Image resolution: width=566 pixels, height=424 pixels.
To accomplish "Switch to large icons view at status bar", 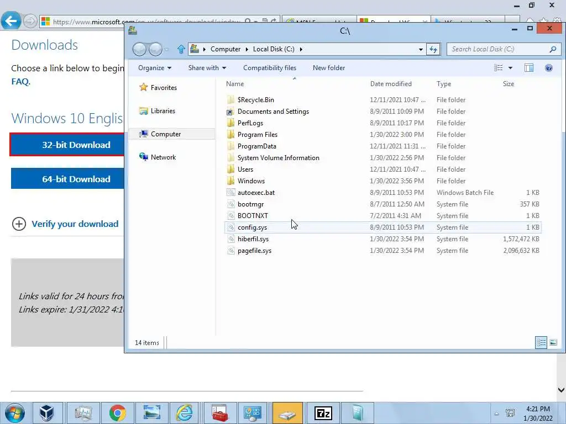I will [x=553, y=342].
